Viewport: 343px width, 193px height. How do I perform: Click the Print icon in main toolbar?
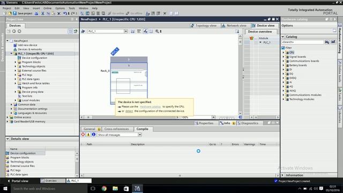36,13
